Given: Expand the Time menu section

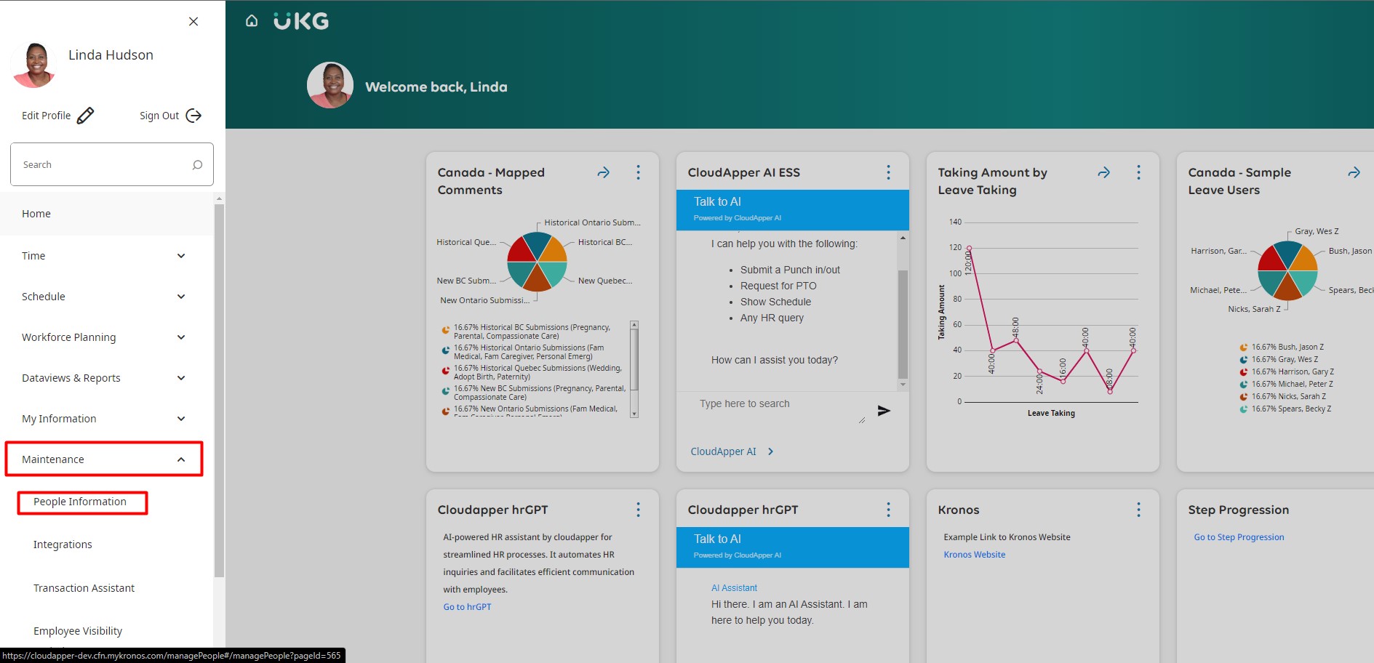Looking at the screenshot, I should pyautogui.click(x=181, y=256).
